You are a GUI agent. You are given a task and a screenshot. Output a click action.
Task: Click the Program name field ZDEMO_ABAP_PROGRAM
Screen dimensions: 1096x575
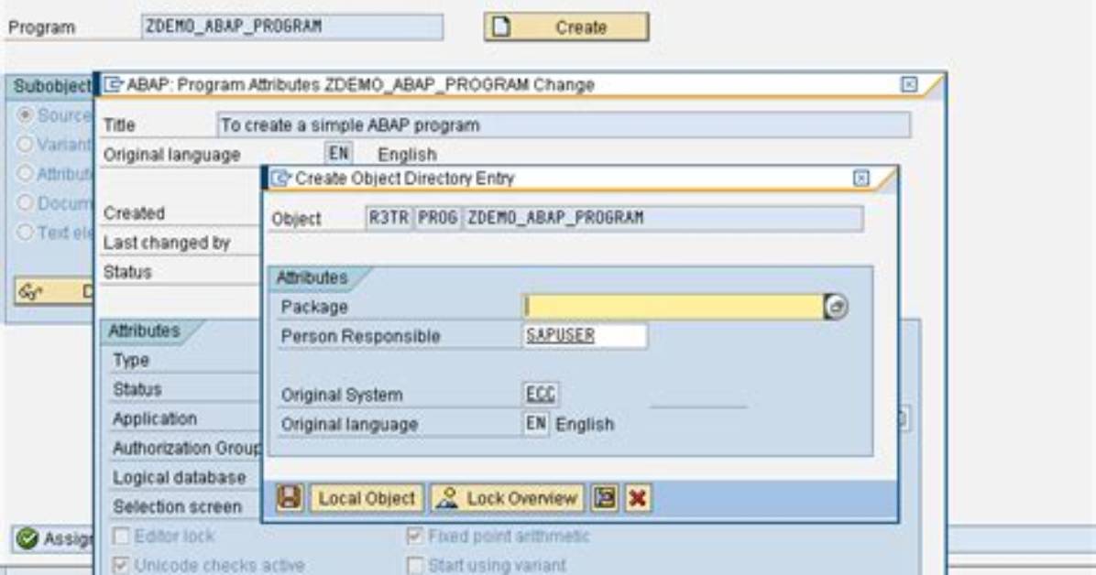[x=292, y=27]
